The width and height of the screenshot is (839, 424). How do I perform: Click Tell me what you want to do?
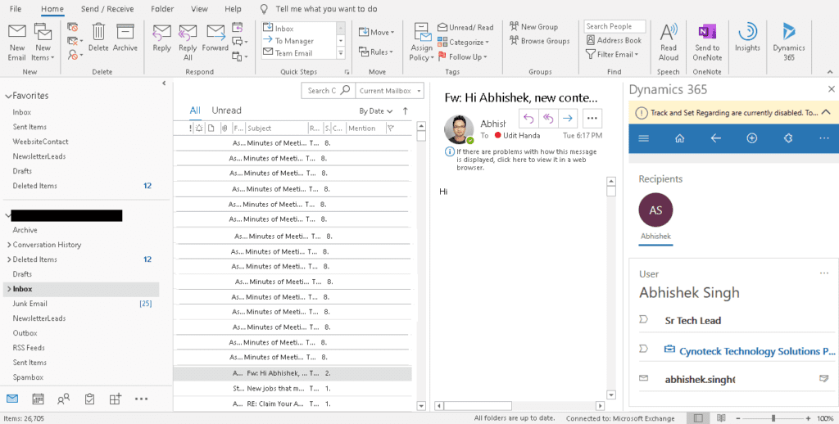coord(326,9)
